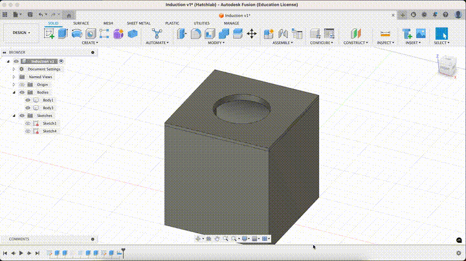Open the Modify dropdown menu
The image size is (466, 261).
[x=216, y=43]
